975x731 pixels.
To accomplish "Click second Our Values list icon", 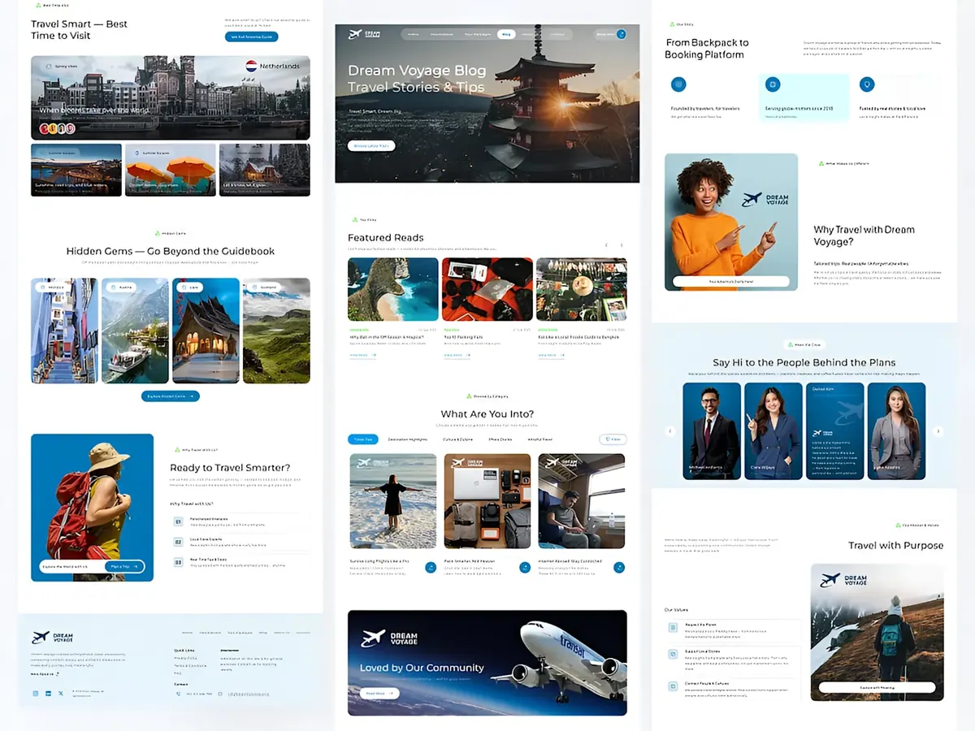I will (x=673, y=654).
